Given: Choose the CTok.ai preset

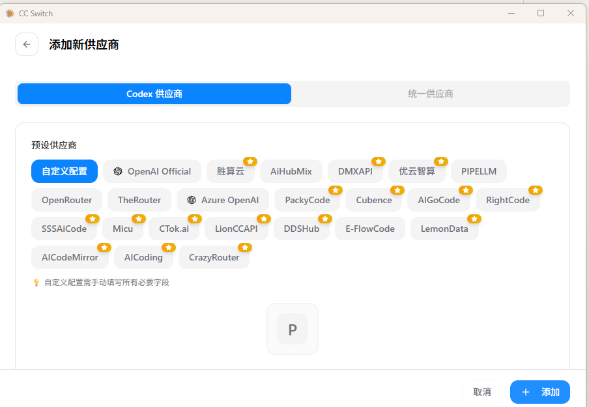Looking at the screenshot, I should (x=174, y=229).
